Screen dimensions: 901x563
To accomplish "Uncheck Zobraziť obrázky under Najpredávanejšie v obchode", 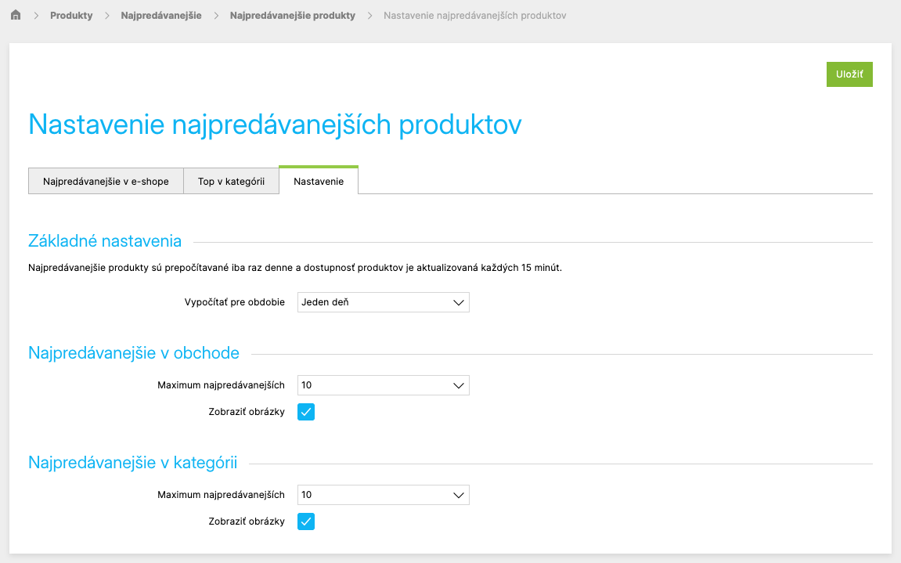I will [306, 412].
